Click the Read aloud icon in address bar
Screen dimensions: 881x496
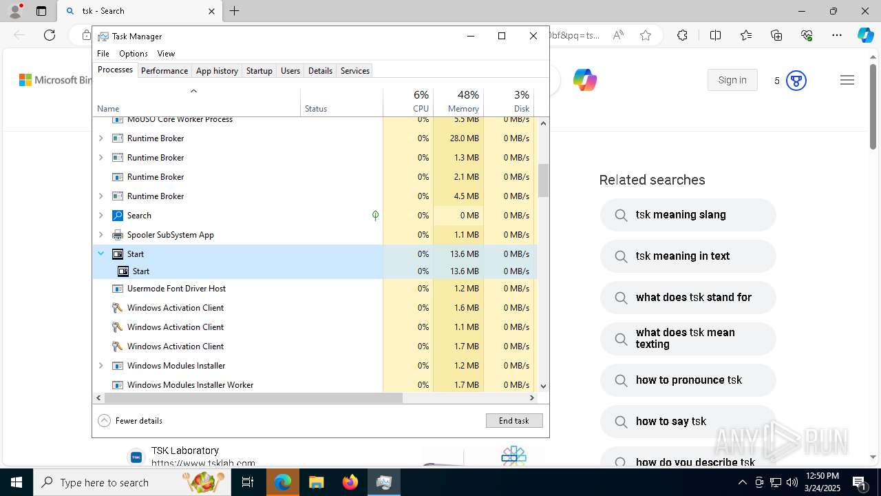coord(618,35)
